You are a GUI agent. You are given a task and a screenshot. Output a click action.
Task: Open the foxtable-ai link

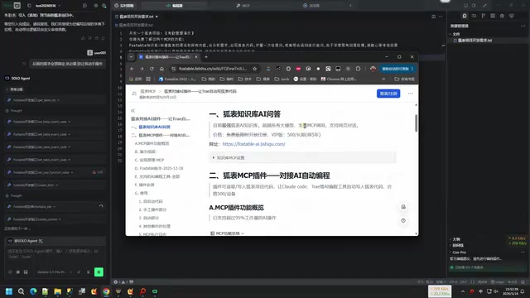coord(253,144)
